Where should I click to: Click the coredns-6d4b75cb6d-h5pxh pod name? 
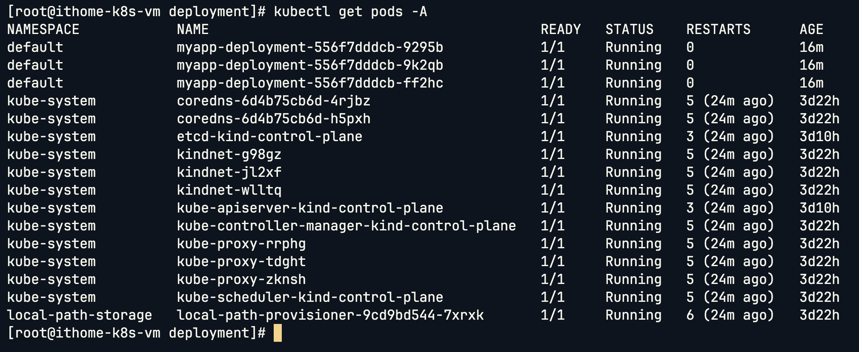[273, 119]
